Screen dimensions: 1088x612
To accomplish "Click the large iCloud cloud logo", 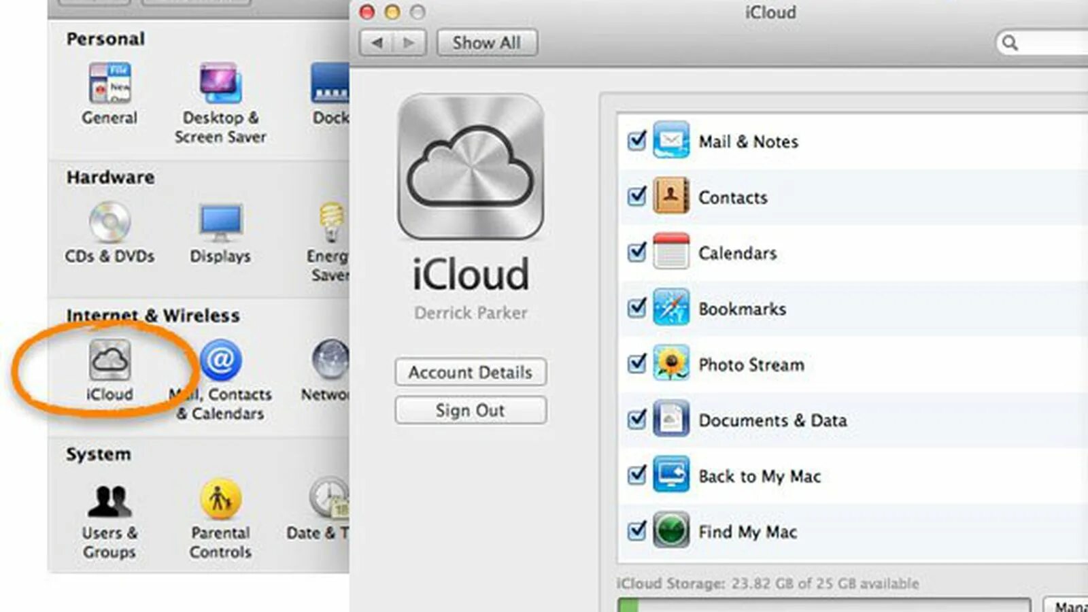I will click(471, 167).
